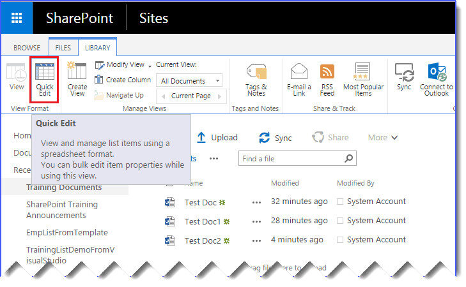Open SharePoint Training Announcements link
The height and width of the screenshot is (287, 466).
click(x=62, y=210)
